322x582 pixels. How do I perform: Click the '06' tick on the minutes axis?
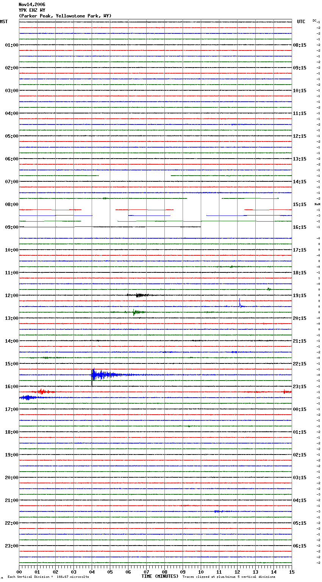[128, 572]
